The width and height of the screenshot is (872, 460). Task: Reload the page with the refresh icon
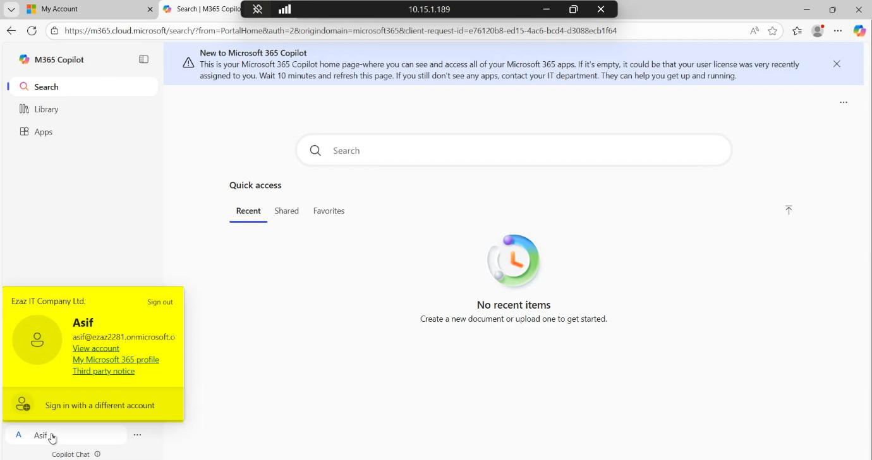point(32,30)
